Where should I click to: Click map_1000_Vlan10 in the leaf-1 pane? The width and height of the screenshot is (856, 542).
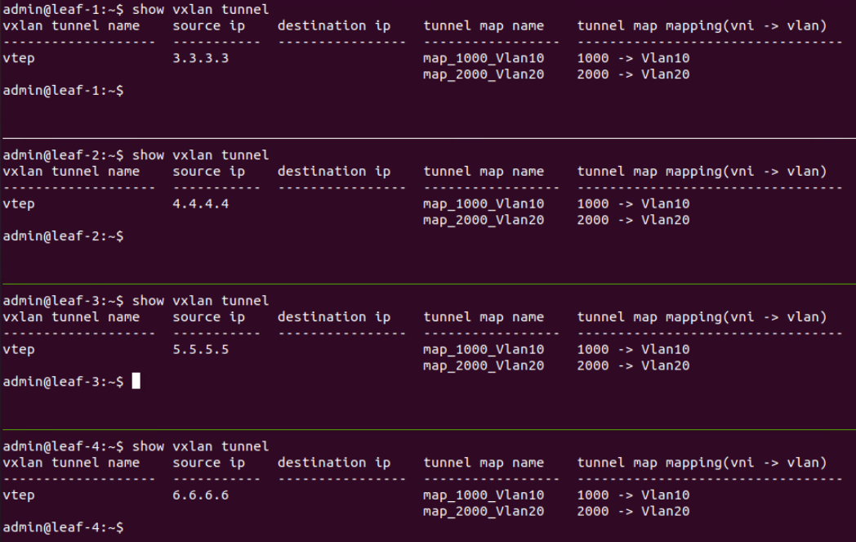(484, 59)
